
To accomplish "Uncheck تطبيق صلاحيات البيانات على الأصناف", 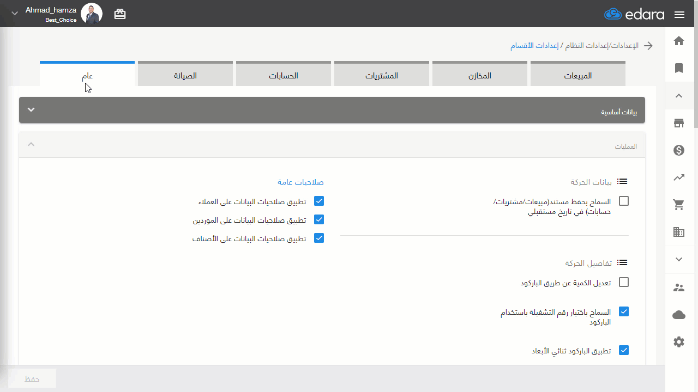I will point(319,238).
